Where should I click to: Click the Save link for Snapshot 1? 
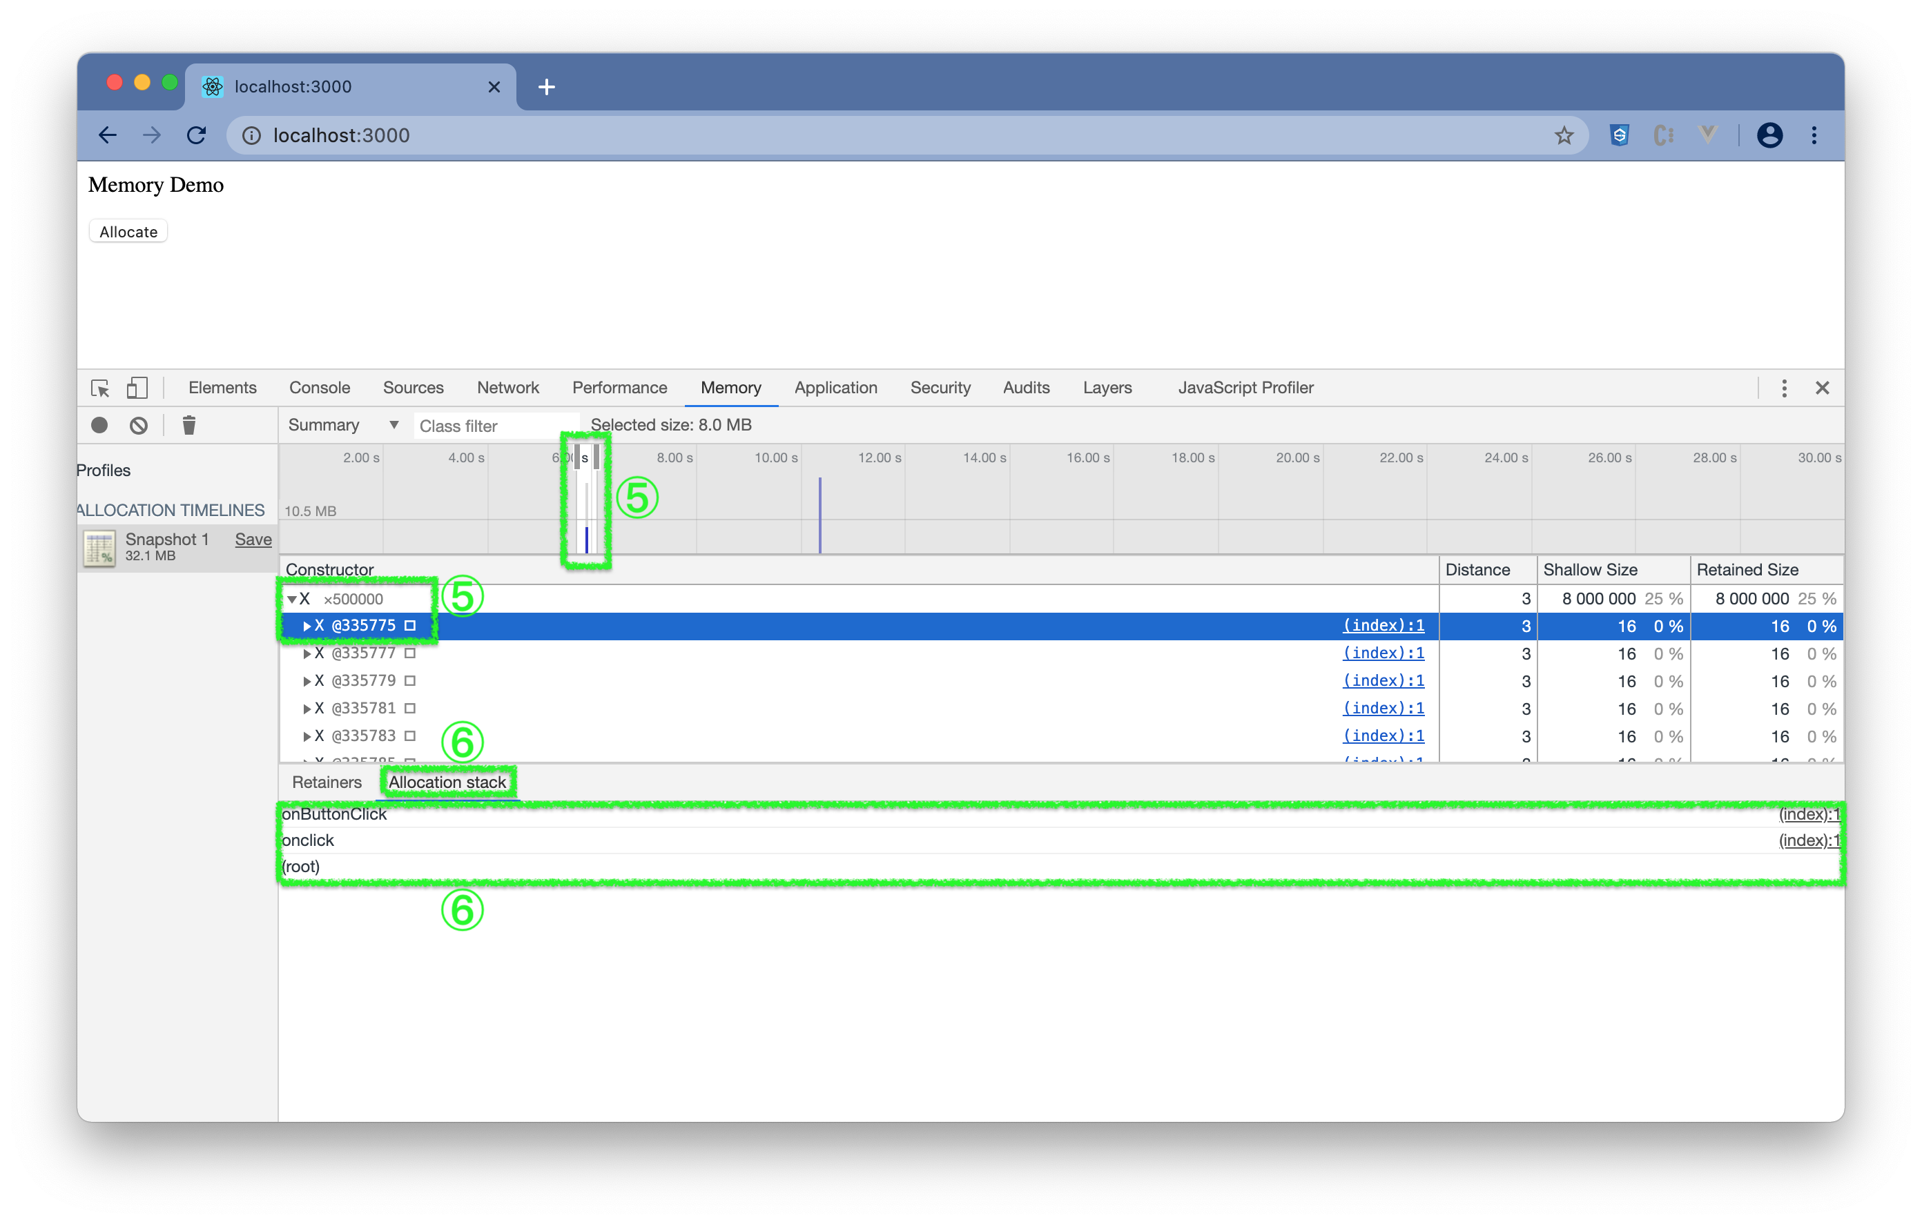253,540
